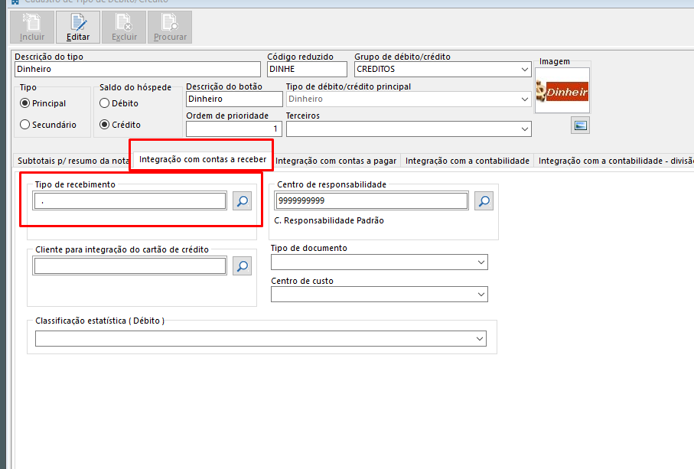Open Tipo de débito/crédito principal dropdown
Image resolution: width=694 pixels, height=469 pixels.
[x=524, y=99]
